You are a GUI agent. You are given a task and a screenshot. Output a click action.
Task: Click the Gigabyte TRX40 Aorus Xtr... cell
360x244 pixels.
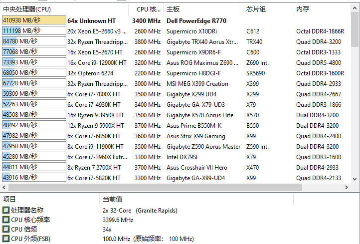[x=202, y=42]
